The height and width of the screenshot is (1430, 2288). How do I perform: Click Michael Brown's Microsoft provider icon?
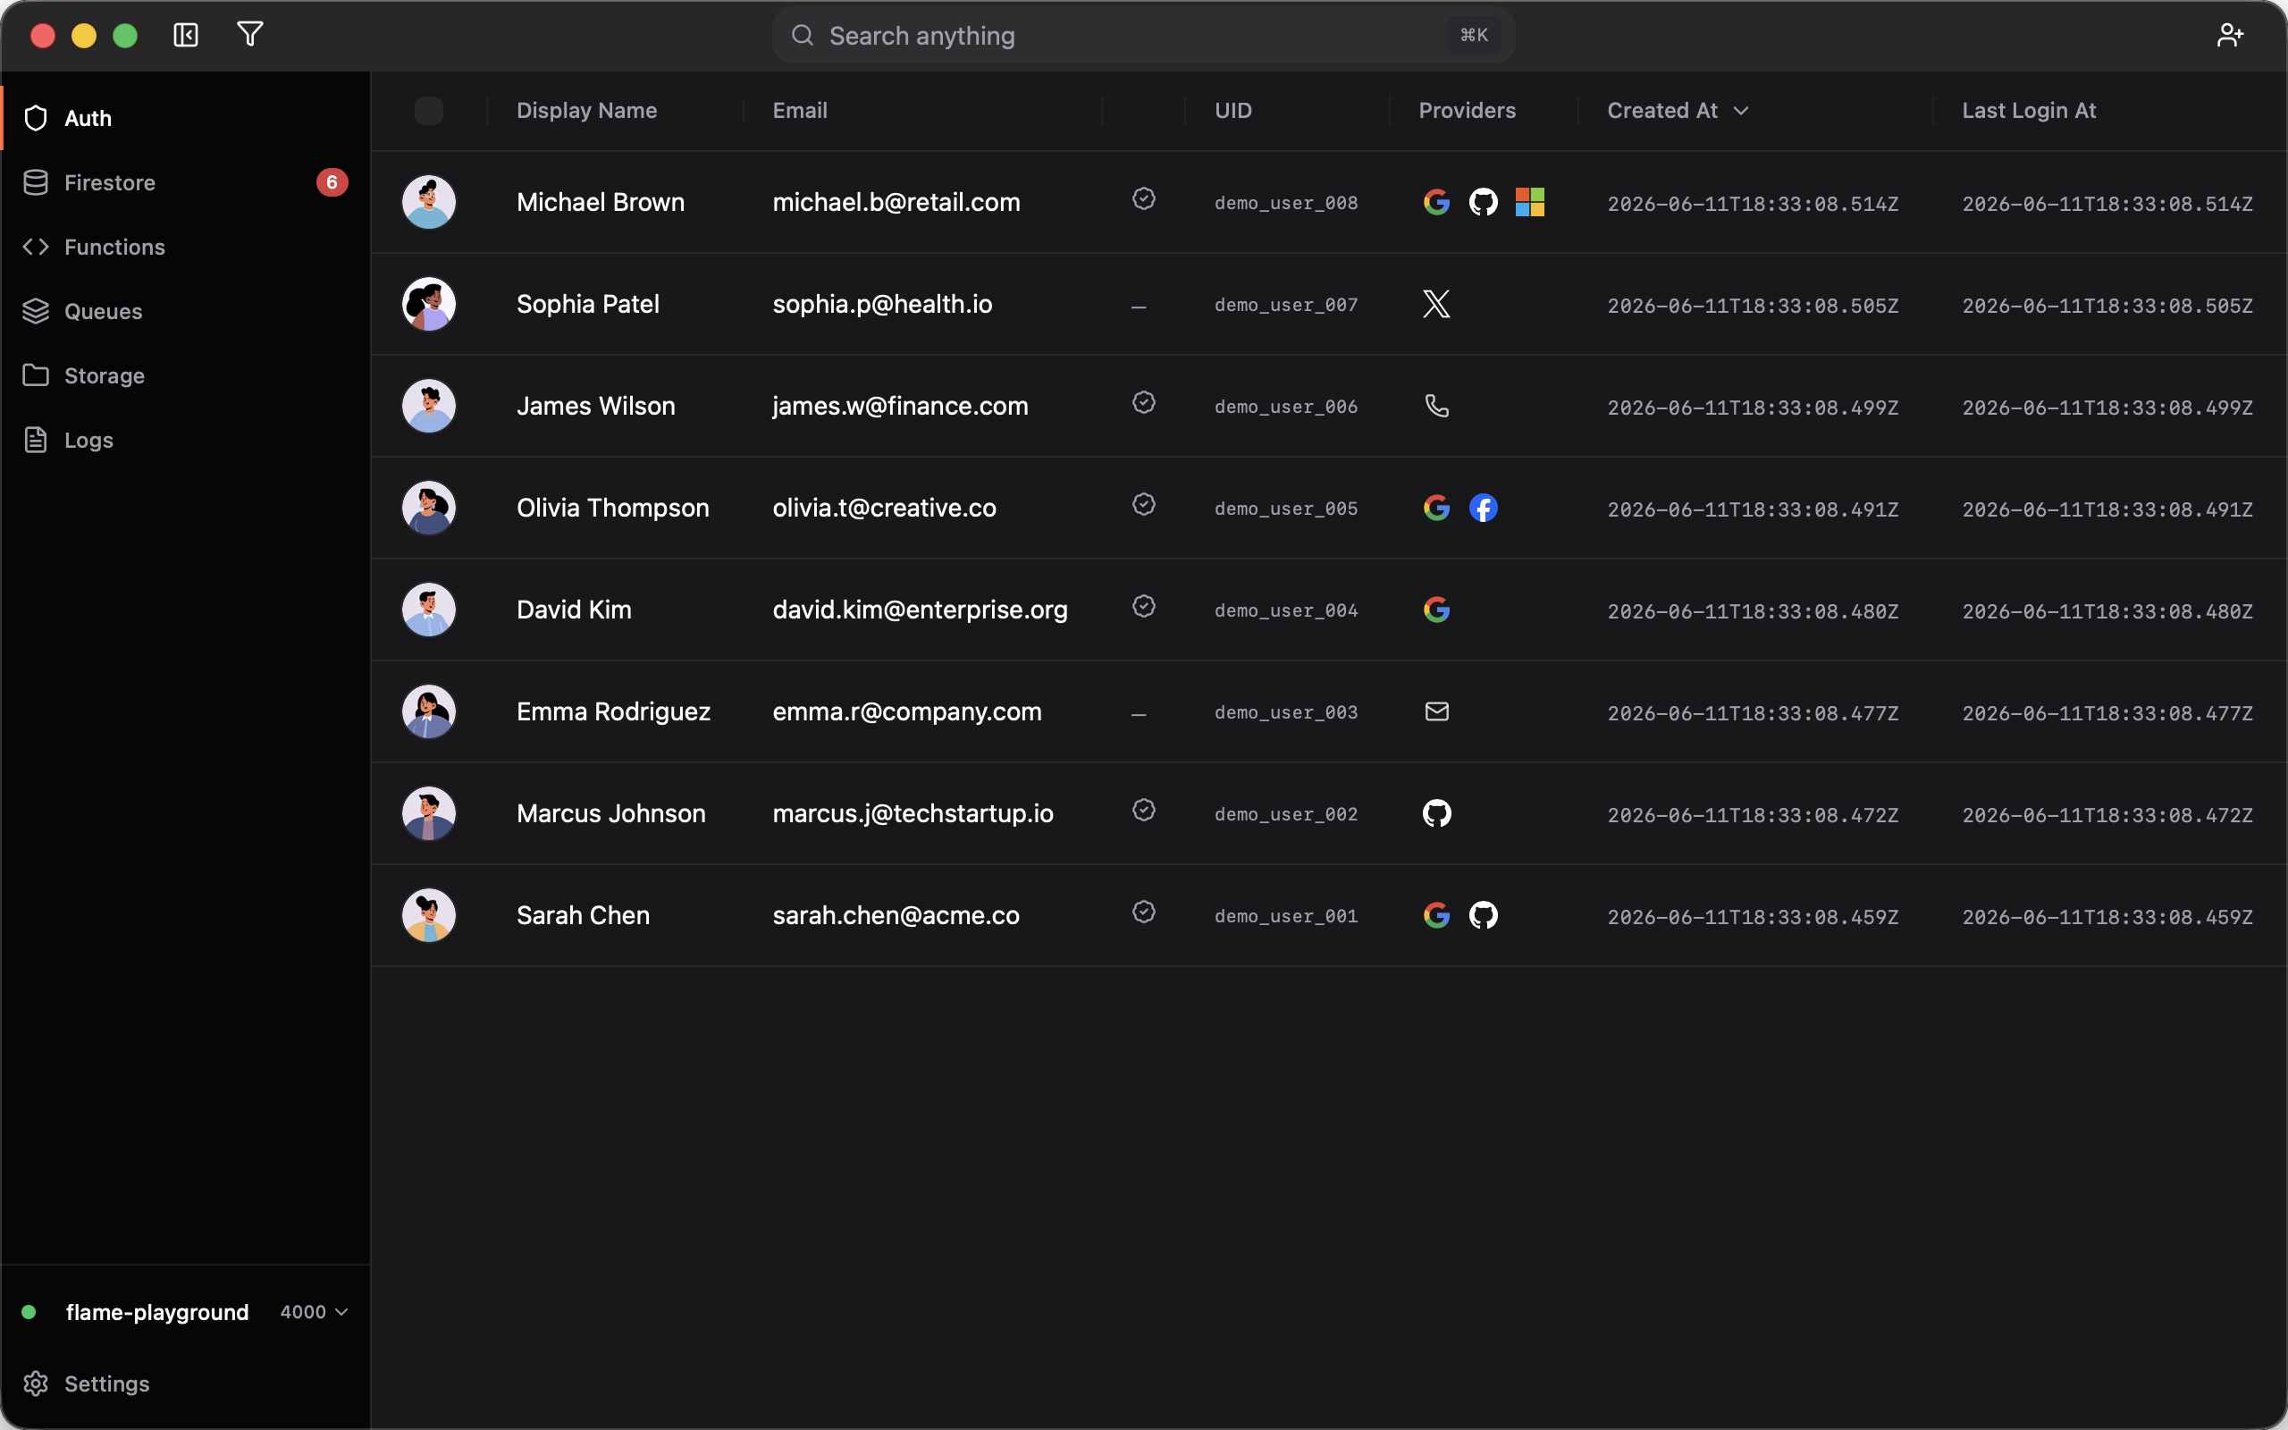click(x=1530, y=201)
